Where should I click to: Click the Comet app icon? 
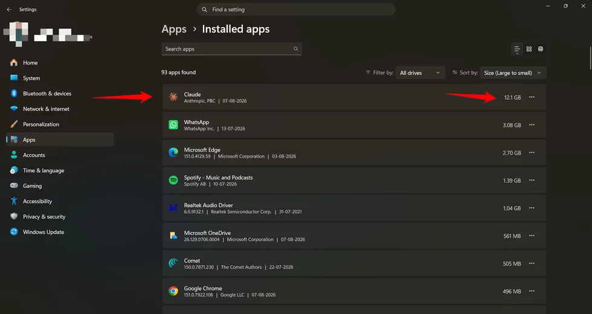tap(173, 263)
